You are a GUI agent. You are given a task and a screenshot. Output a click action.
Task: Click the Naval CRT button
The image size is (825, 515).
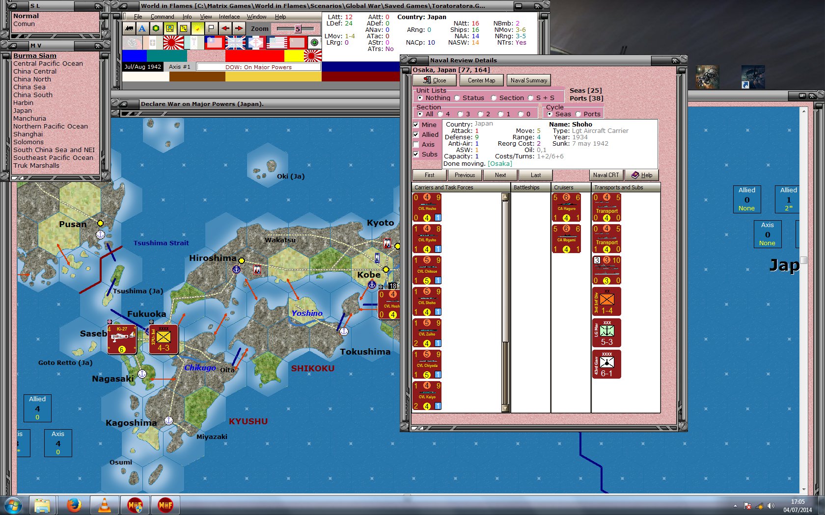(x=606, y=175)
